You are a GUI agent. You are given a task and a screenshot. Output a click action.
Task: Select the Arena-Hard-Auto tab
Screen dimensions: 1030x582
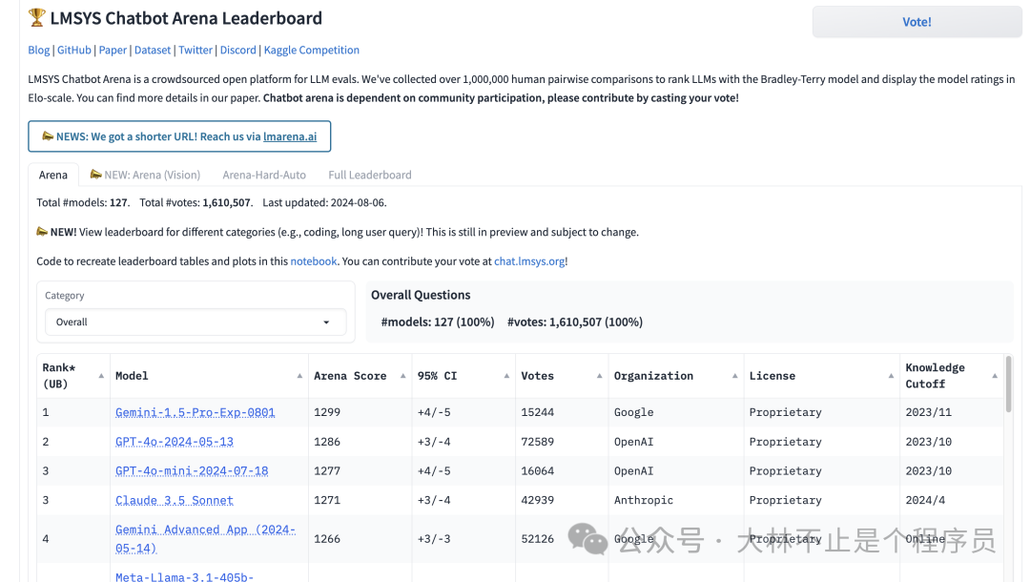[x=264, y=175]
